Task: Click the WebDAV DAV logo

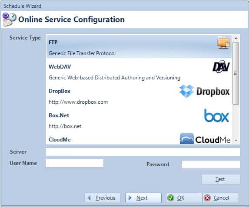Action: pos(221,66)
